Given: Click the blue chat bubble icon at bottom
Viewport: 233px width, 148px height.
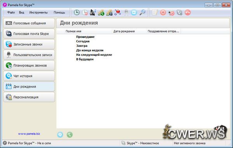Looking at the screenshot, I should click(60, 135).
